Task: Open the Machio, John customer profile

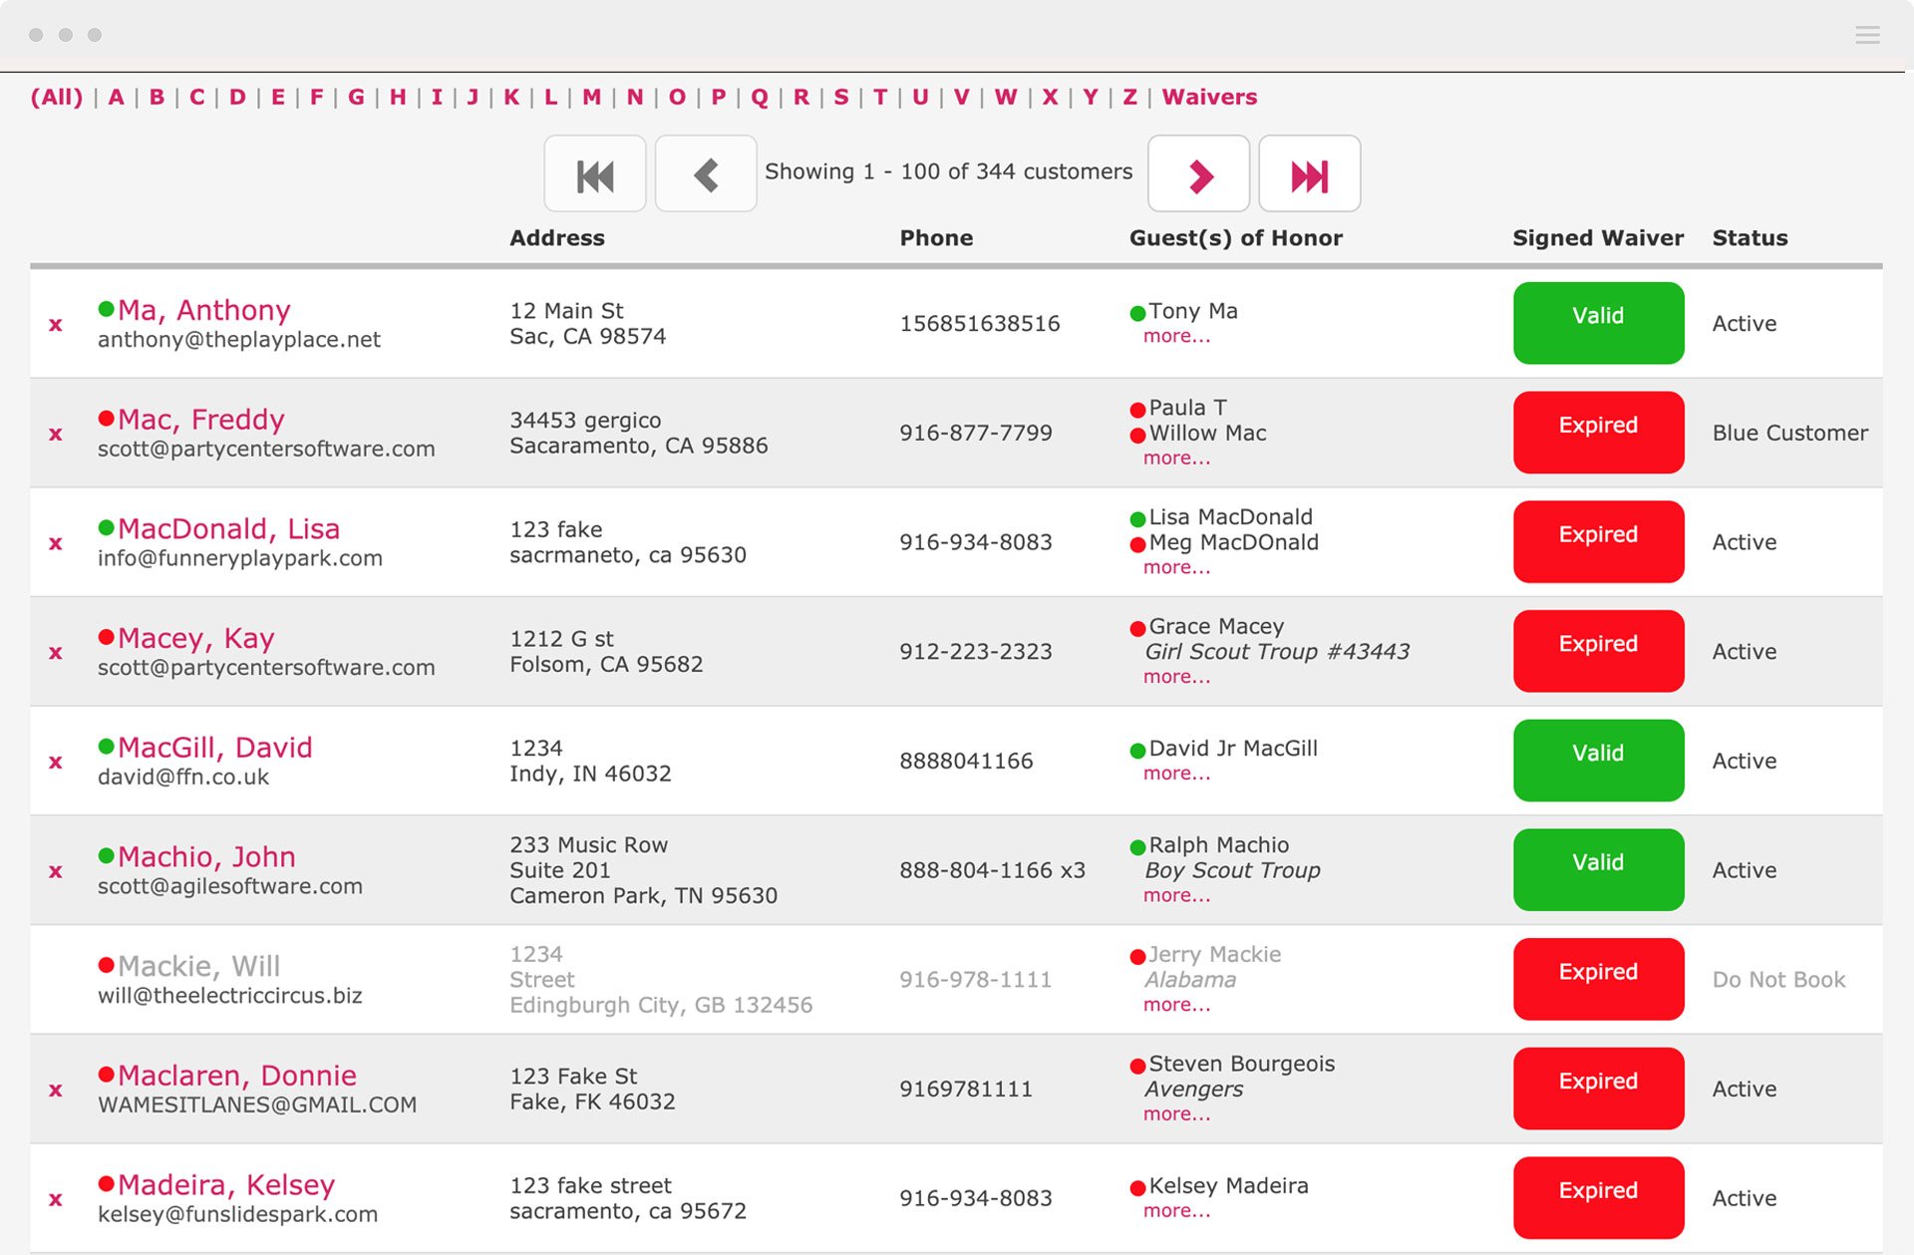Action: coord(205,856)
